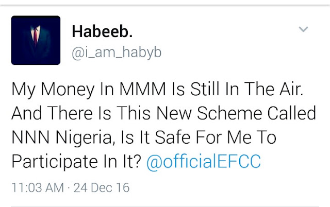Click the word Participate in tweet

pyautogui.click(x=55, y=162)
